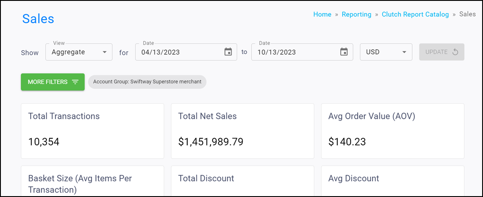Open the View selector showing Aggregate
Viewport: 483px width, 197px height.
point(79,52)
